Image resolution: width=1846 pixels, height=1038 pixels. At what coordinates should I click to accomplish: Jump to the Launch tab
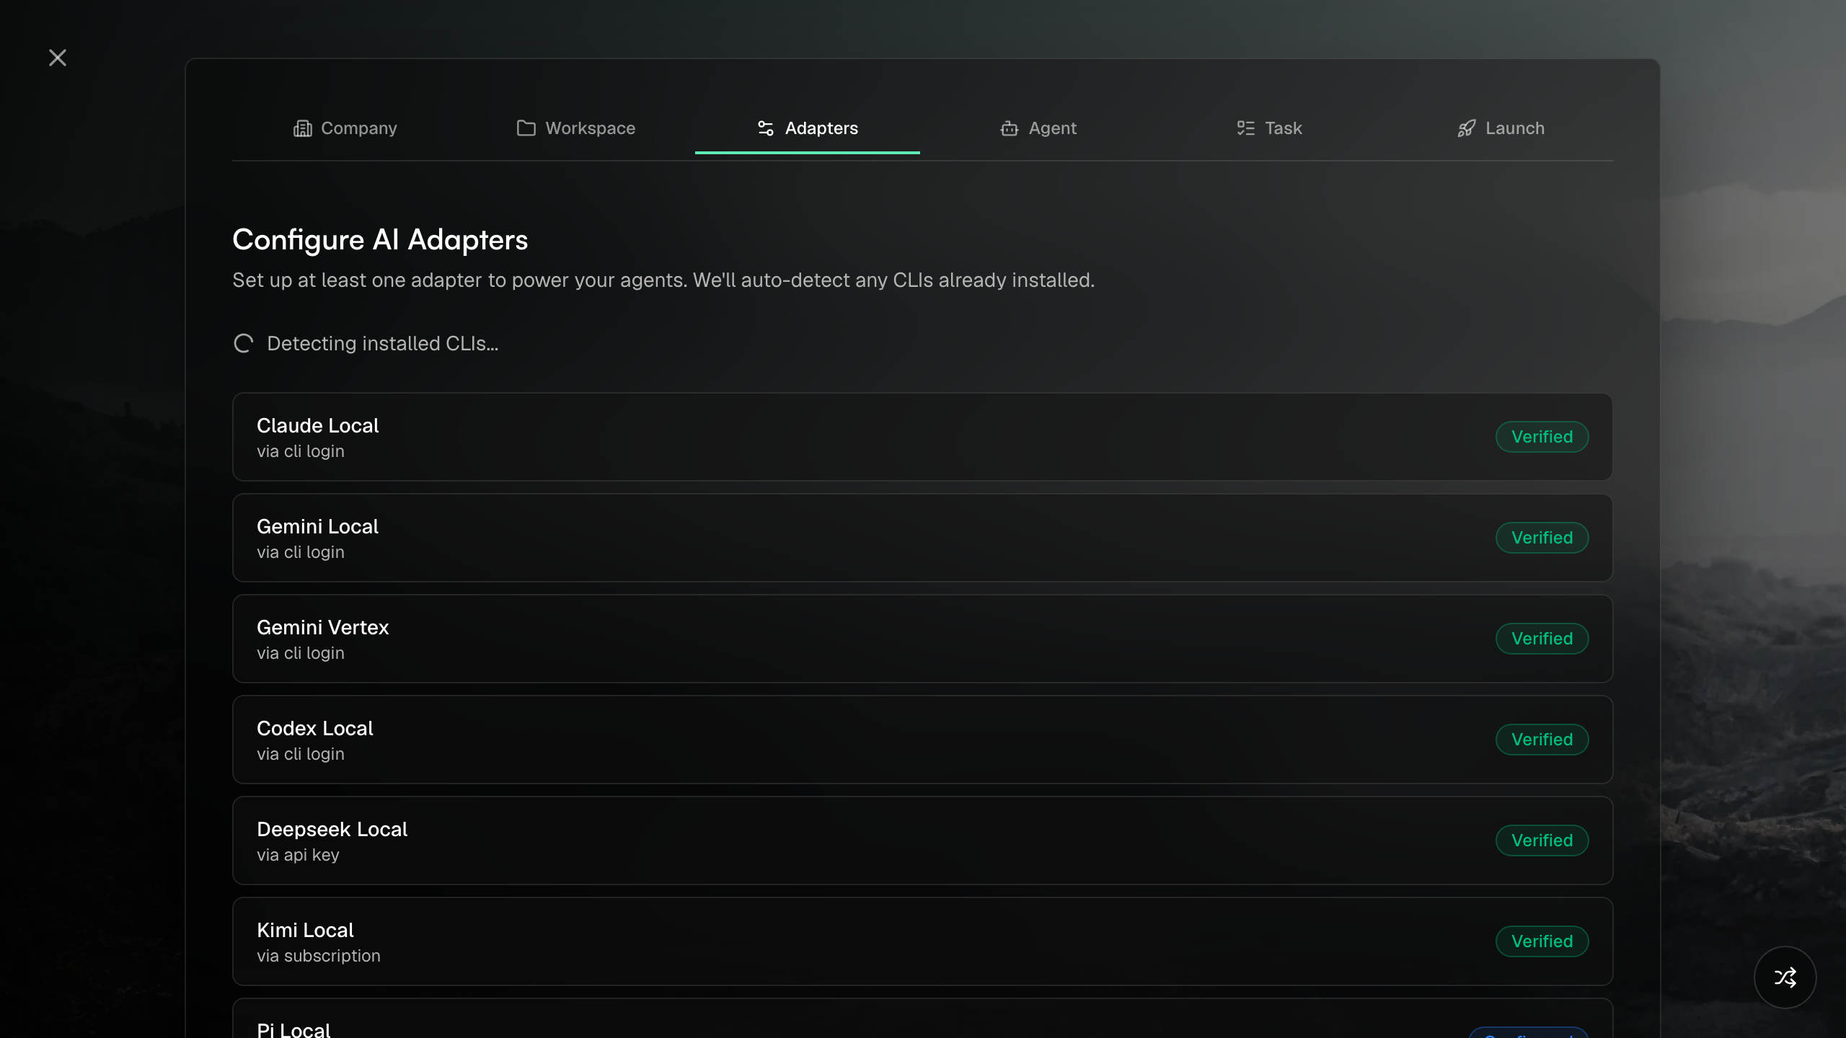coord(1501,128)
